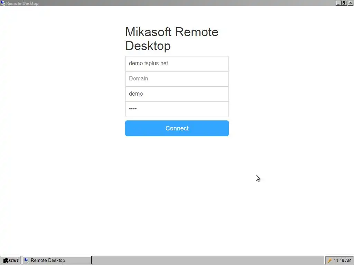
Task: Select the username field containing demo
Action: [x=177, y=94]
